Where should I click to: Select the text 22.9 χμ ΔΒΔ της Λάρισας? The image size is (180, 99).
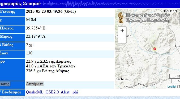tap(48, 62)
